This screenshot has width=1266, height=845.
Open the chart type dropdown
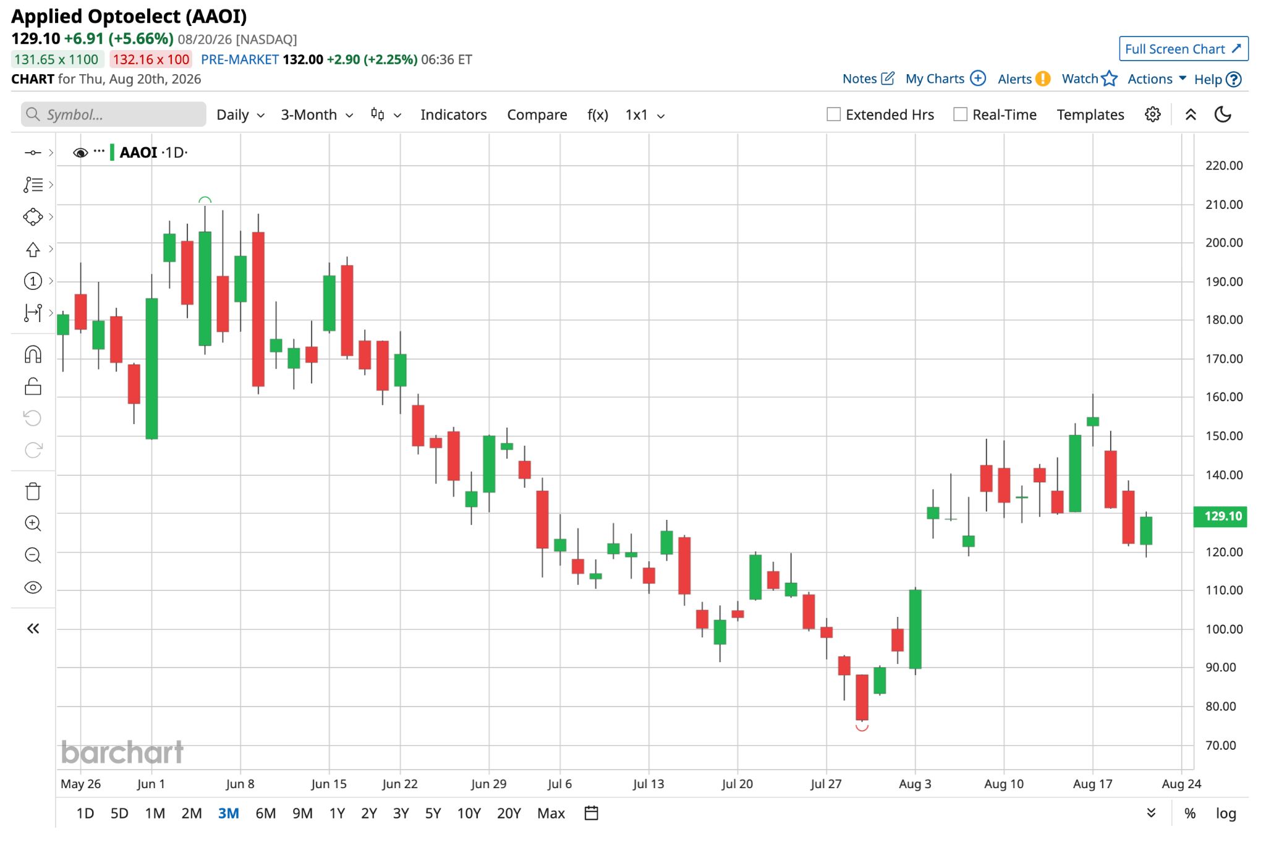point(386,115)
